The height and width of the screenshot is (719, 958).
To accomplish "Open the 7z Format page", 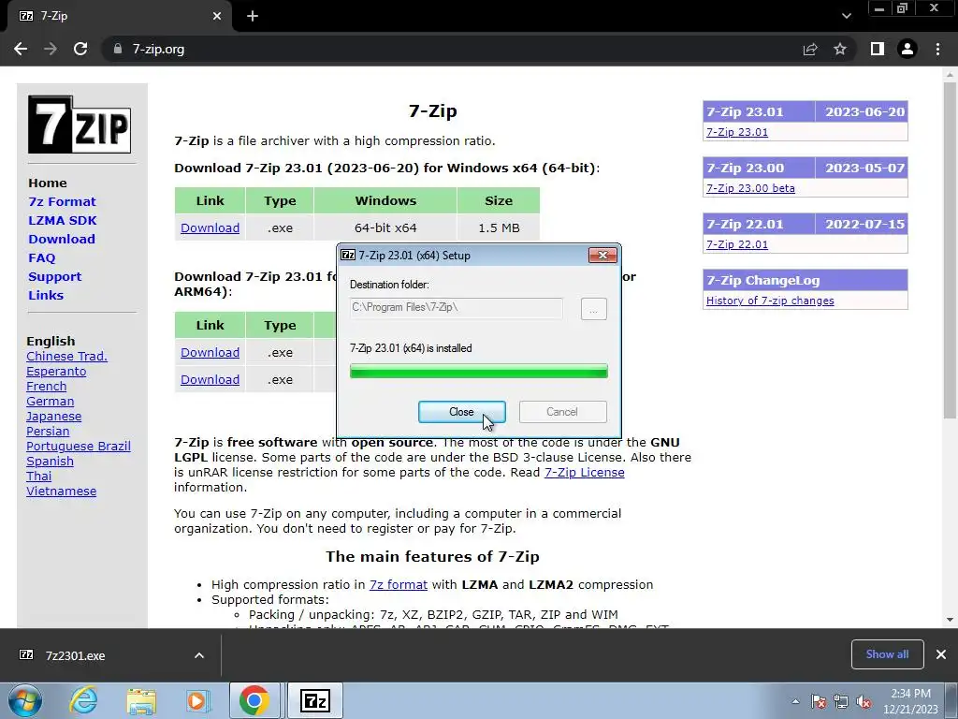I will tap(62, 202).
